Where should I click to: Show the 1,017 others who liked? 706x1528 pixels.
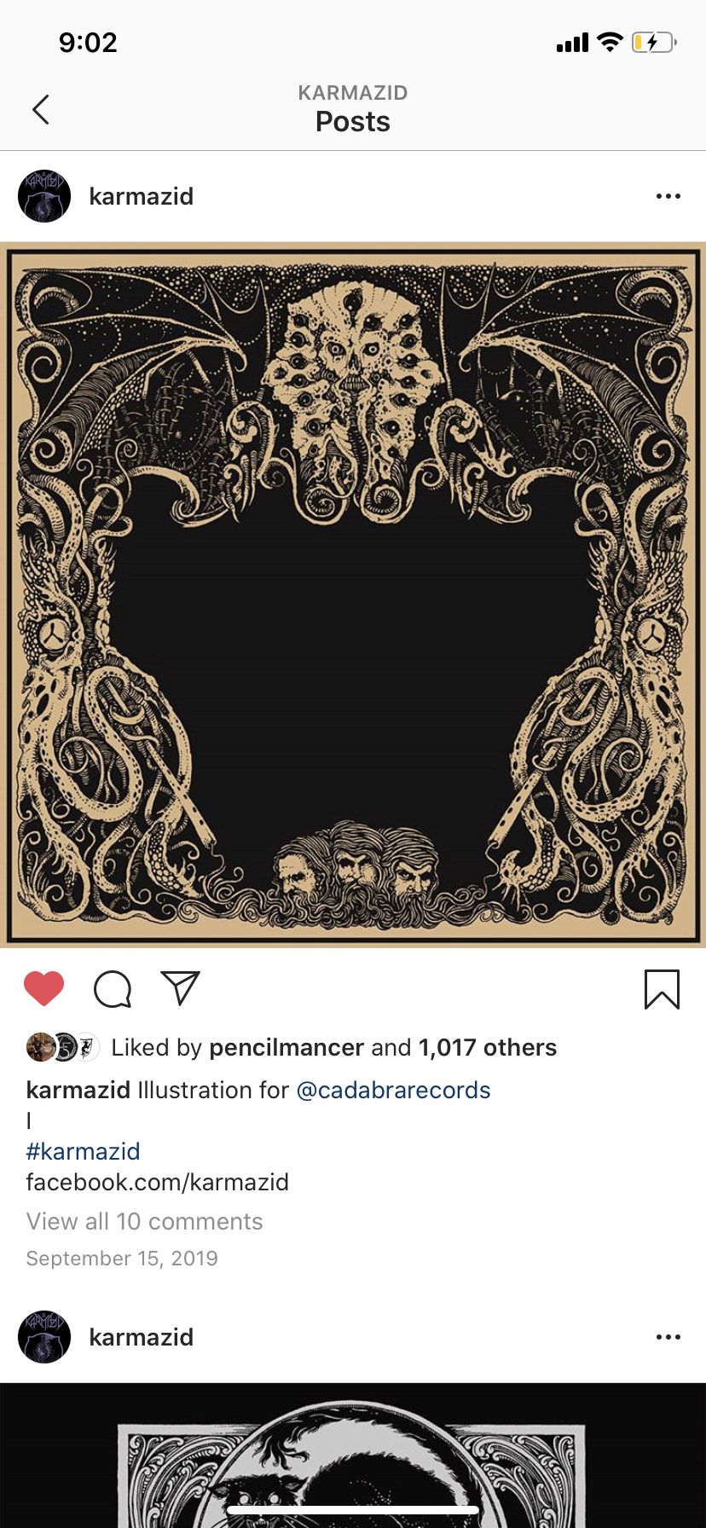[488, 1047]
